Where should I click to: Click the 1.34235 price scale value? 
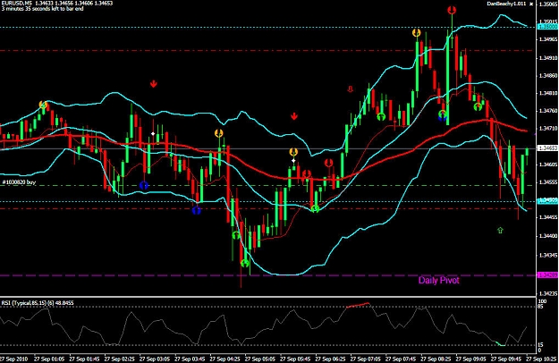click(548, 294)
